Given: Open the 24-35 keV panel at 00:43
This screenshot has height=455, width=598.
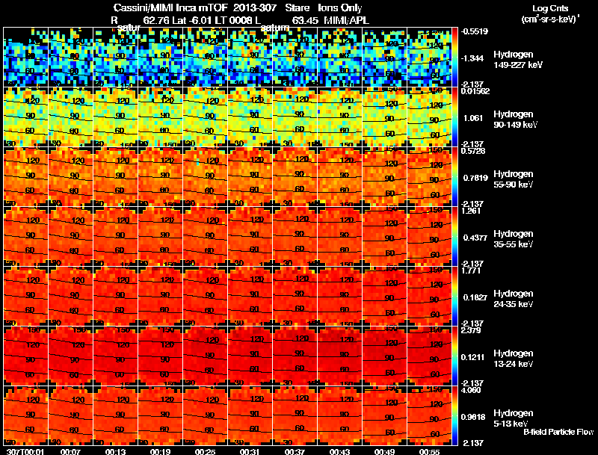Looking at the screenshot, I should [x=340, y=297].
